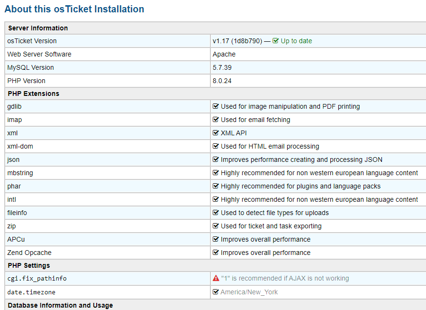Click the check icon in the zip row

[x=216, y=226]
